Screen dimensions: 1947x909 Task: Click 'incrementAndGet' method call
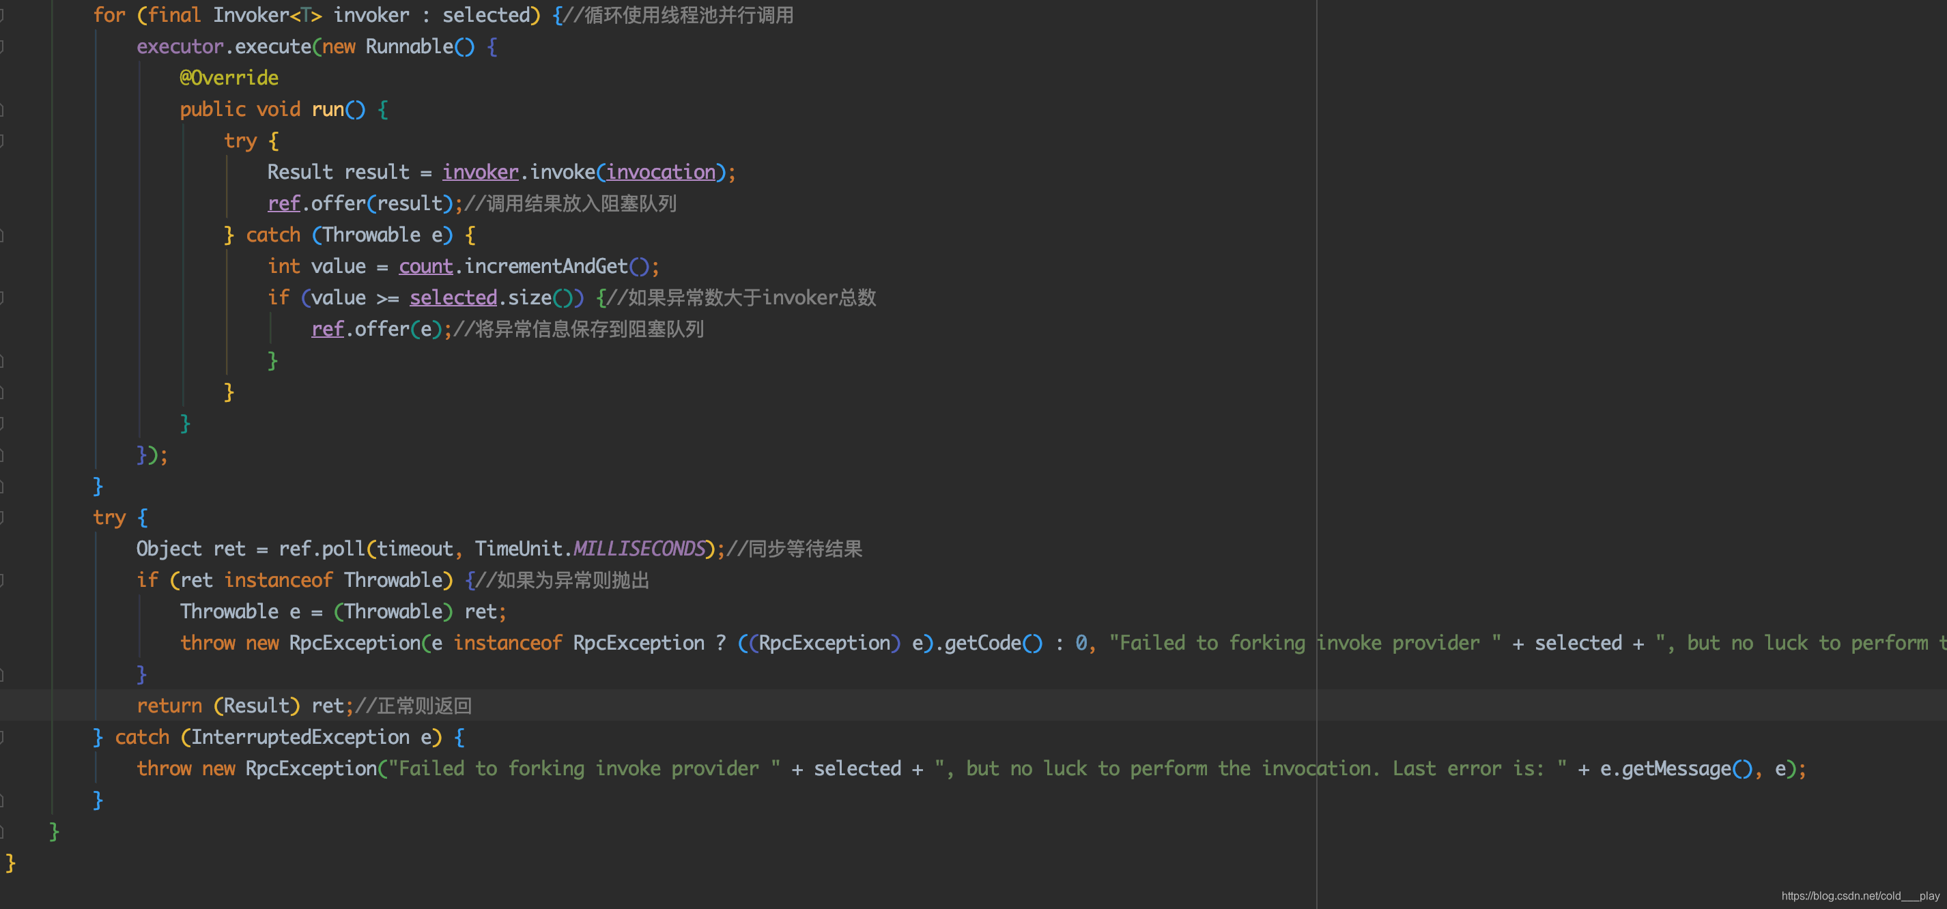click(x=545, y=267)
